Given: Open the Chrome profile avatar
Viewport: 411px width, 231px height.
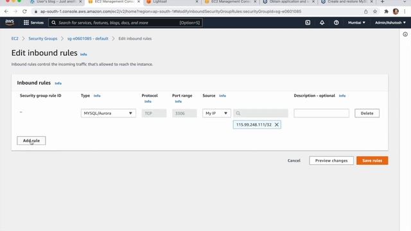Looking at the screenshot, I should point(396,12).
